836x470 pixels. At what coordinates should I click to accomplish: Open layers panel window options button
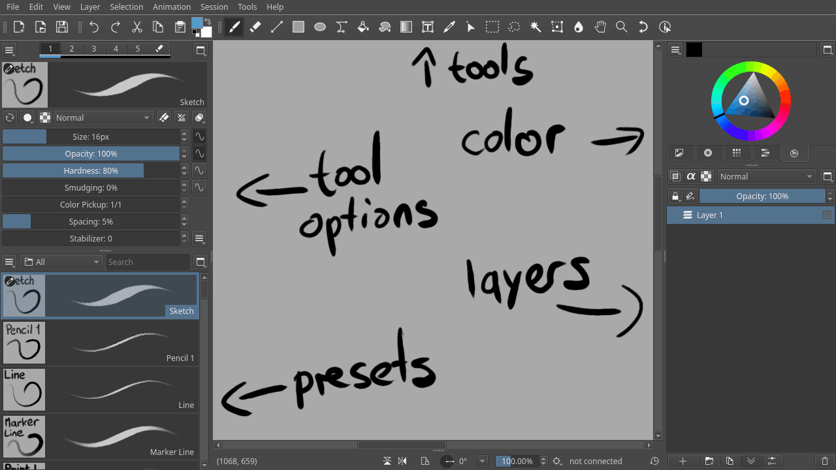828,176
